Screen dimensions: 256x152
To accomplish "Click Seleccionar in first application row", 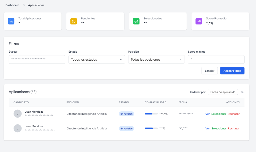I will point(219,114).
